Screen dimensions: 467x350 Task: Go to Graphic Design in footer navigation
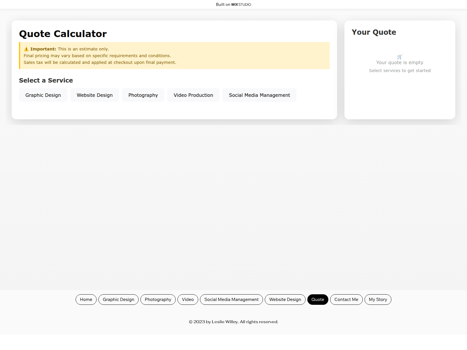point(119,300)
